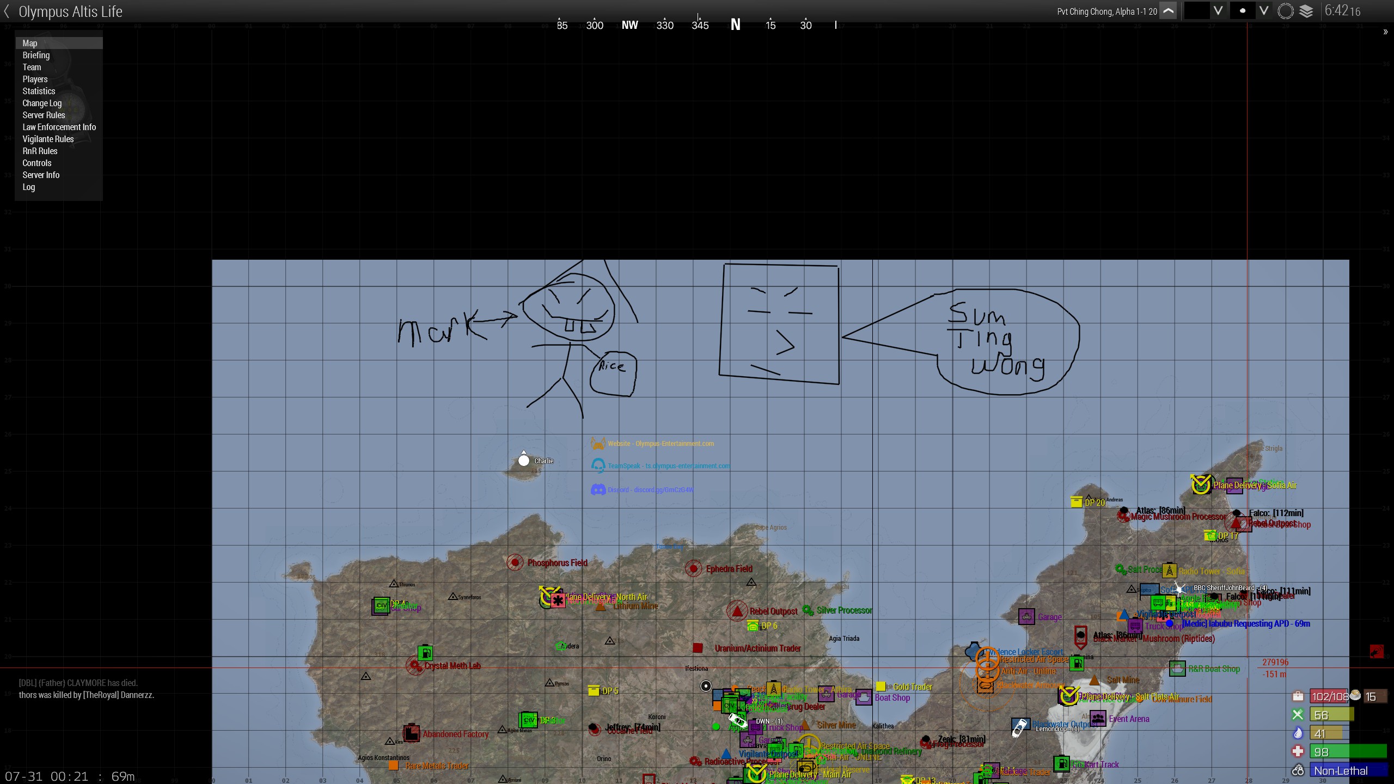Screen dimensions: 1394x784
Task: Click the TeamSpeak headset marker icon
Action: tap(598, 465)
